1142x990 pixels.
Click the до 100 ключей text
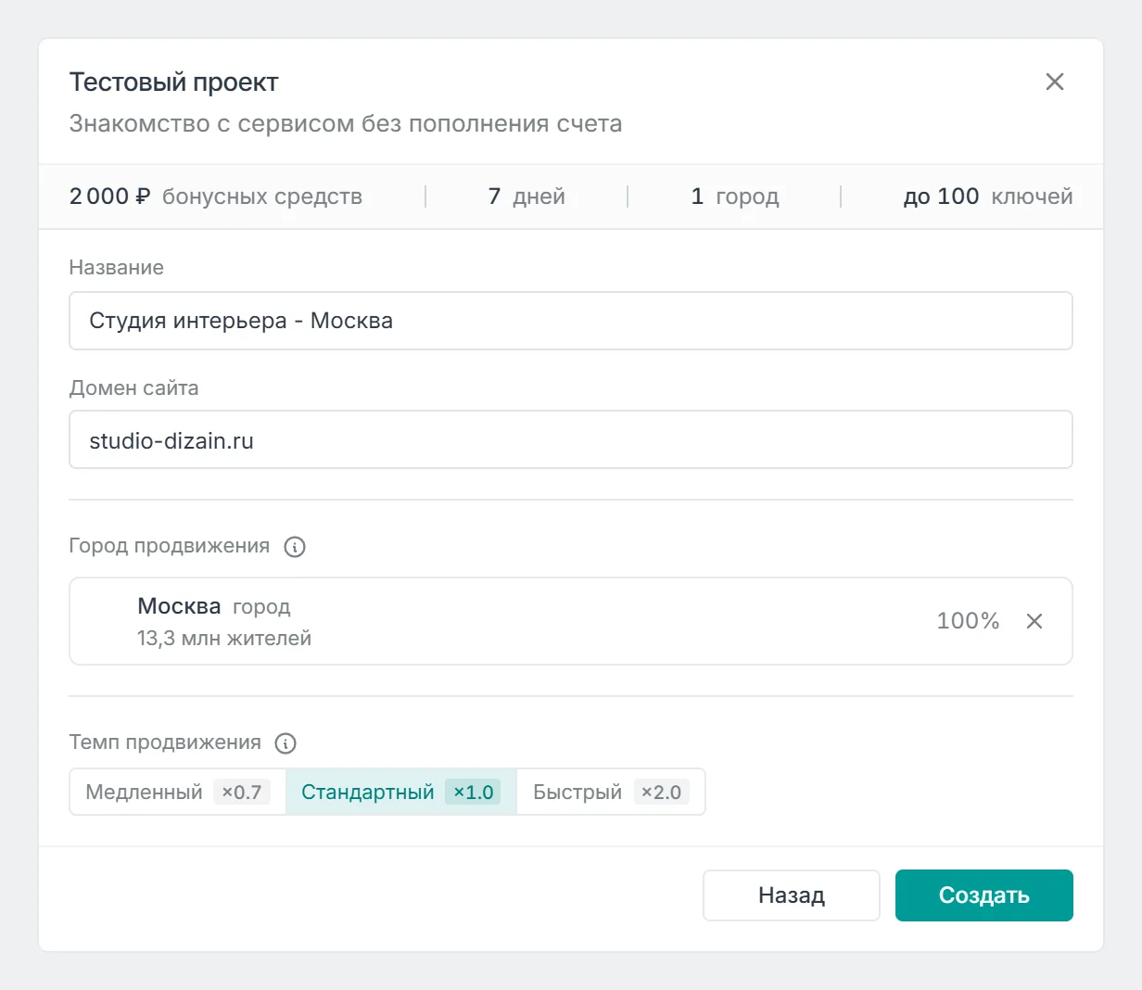(988, 197)
